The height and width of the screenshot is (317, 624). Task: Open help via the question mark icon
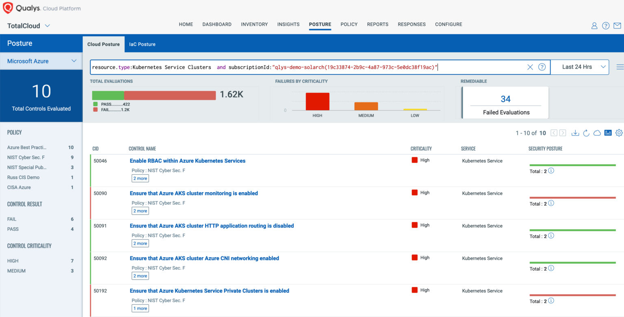[x=606, y=25]
